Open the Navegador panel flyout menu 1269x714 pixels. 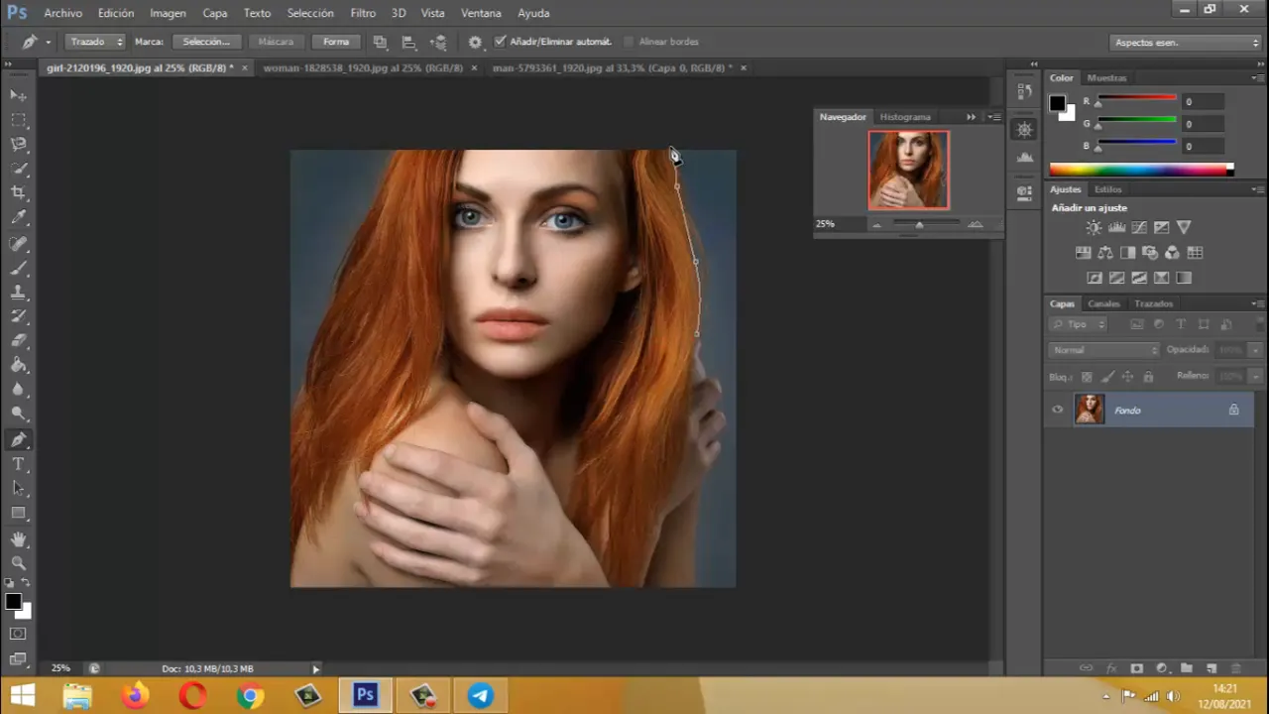click(994, 116)
